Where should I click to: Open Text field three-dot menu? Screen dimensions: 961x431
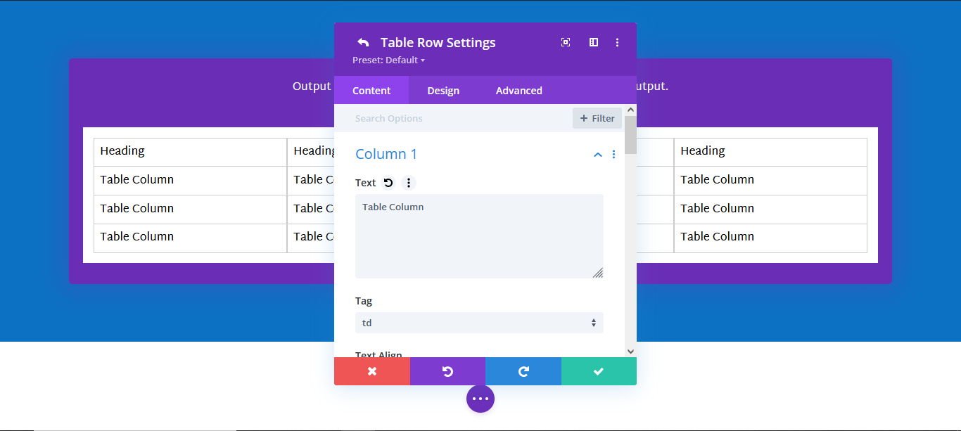pos(409,183)
